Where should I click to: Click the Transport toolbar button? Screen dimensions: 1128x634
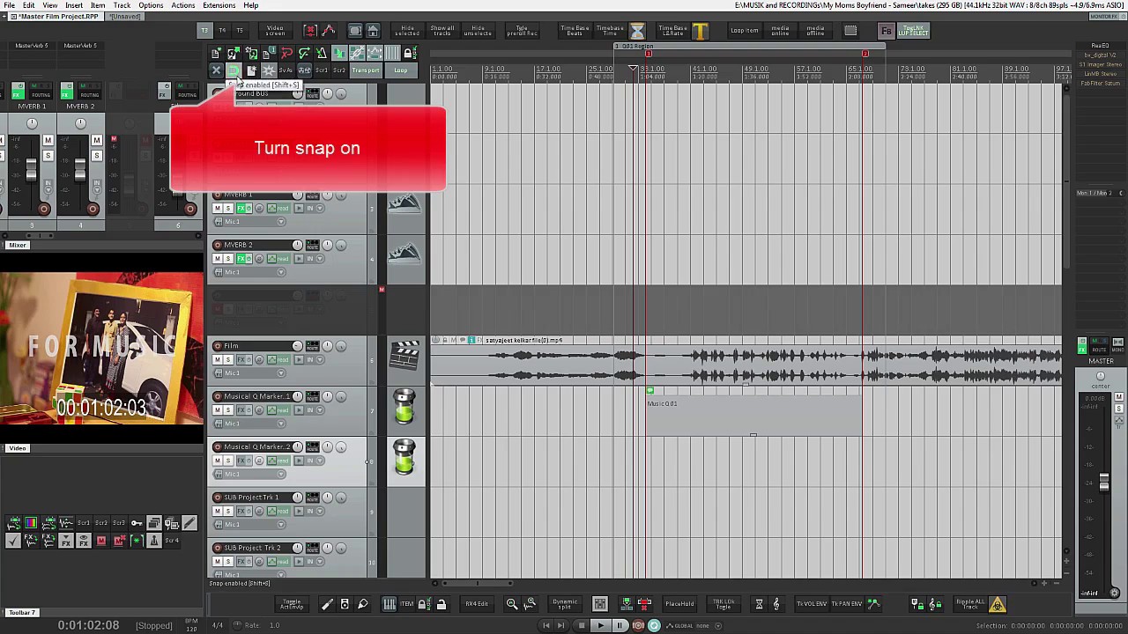[365, 70]
